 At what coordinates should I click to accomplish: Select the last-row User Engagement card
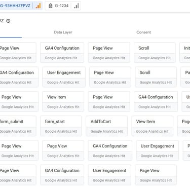click(109, 175)
